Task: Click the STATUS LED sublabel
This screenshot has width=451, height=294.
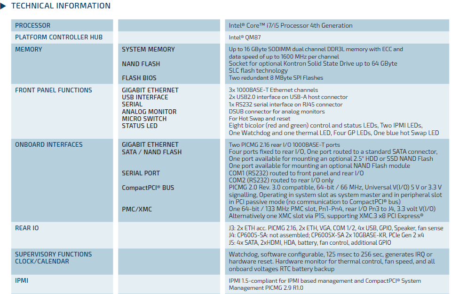Action: [x=140, y=126]
